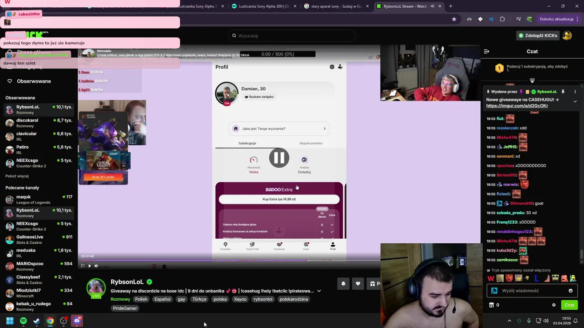The height and width of the screenshot is (328, 584).
Task: Open Mlodziutki7 Minecraft channel
Action: tap(39, 293)
